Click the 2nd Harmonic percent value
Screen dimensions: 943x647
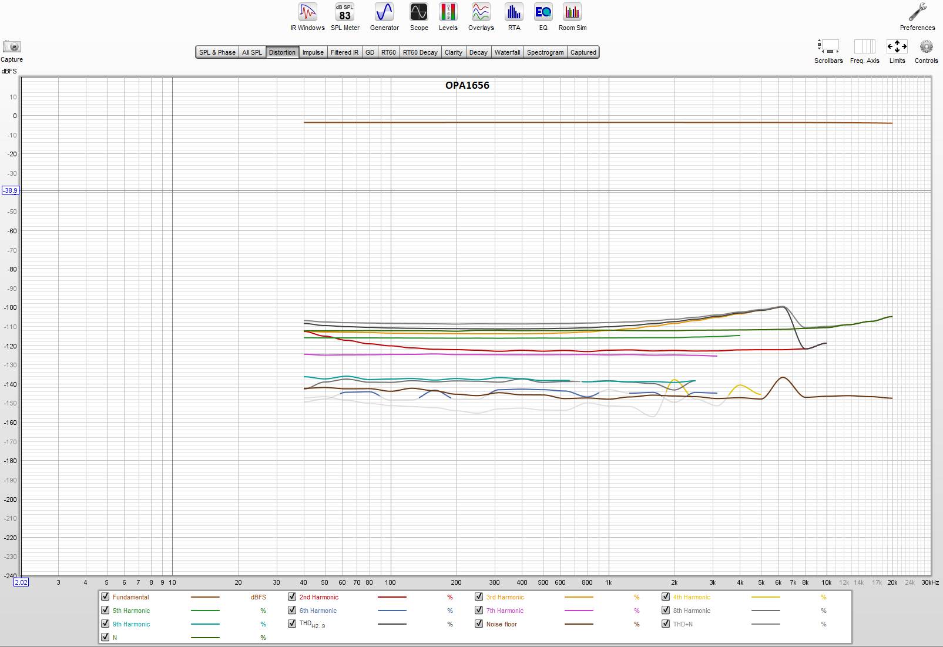[x=450, y=597]
